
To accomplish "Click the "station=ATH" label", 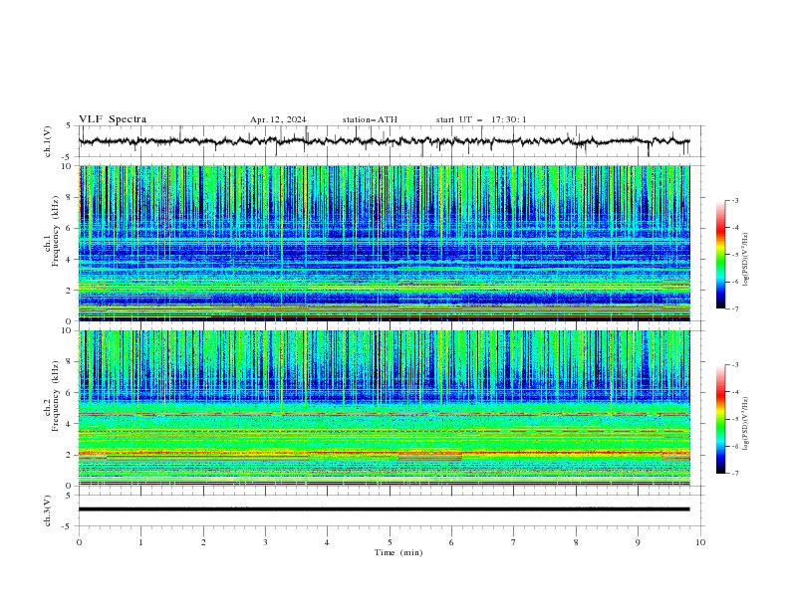I will [x=370, y=119].
